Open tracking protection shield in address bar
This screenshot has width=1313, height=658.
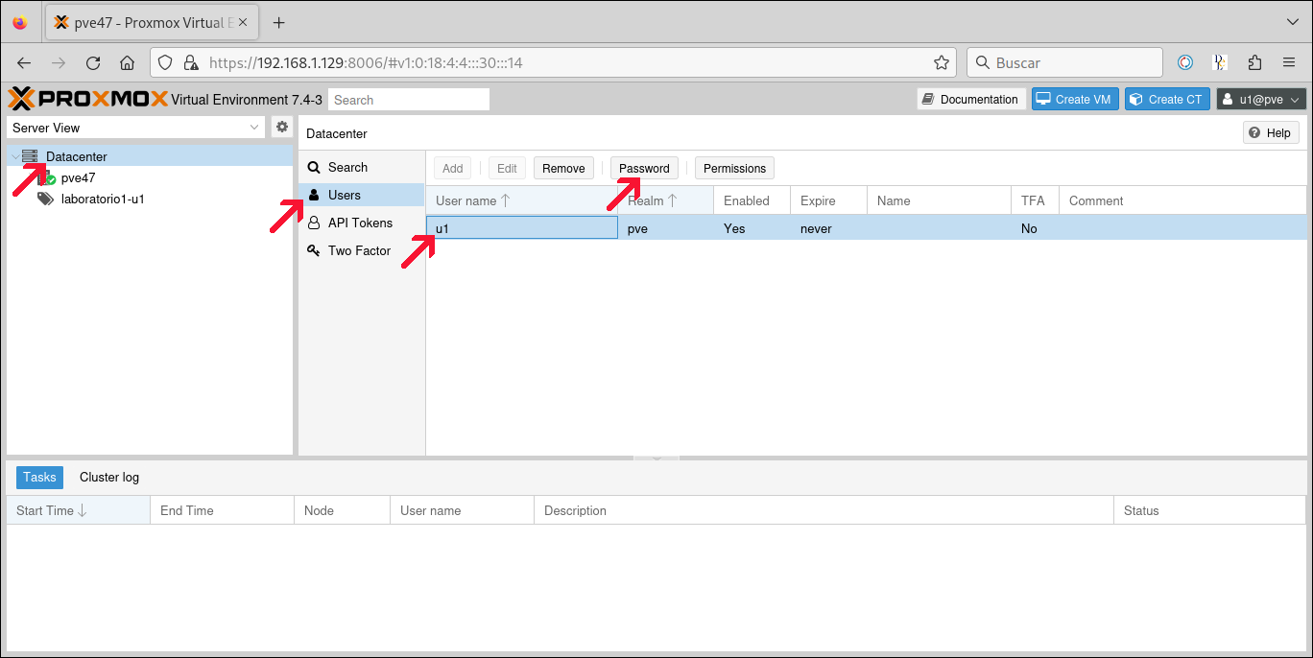tap(165, 62)
